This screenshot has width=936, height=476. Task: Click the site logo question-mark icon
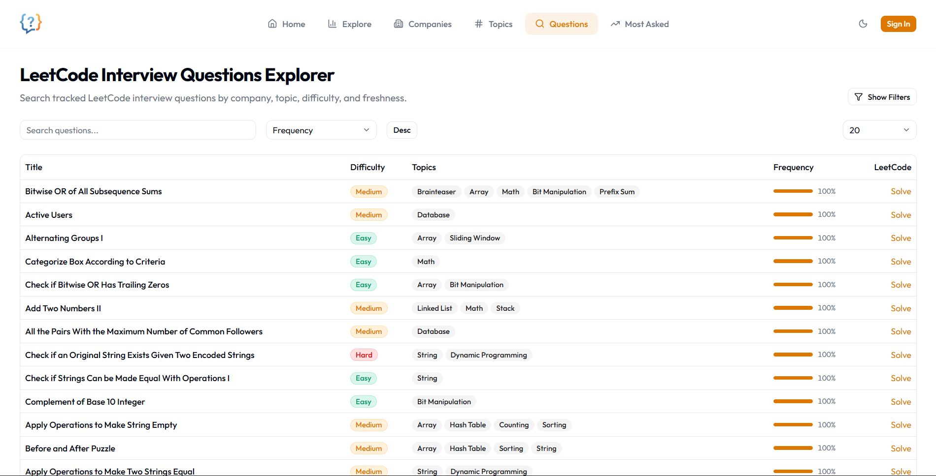coord(31,24)
